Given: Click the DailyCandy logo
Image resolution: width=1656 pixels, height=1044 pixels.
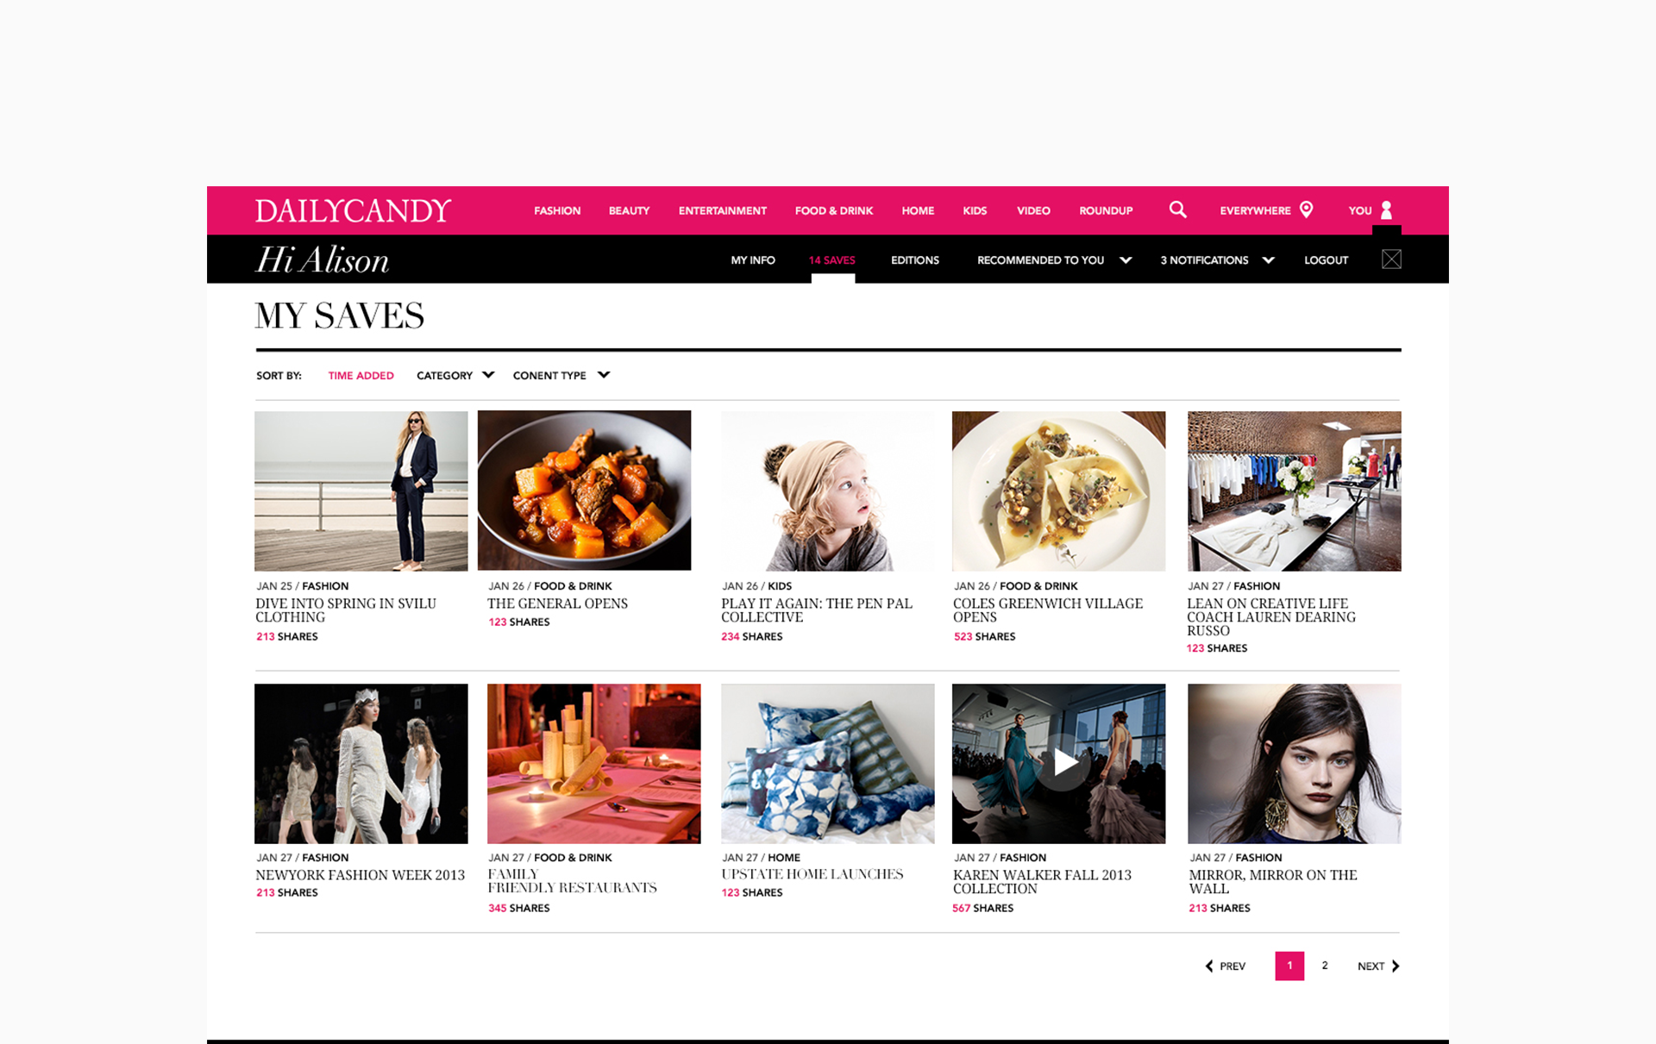Looking at the screenshot, I should (353, 210).
